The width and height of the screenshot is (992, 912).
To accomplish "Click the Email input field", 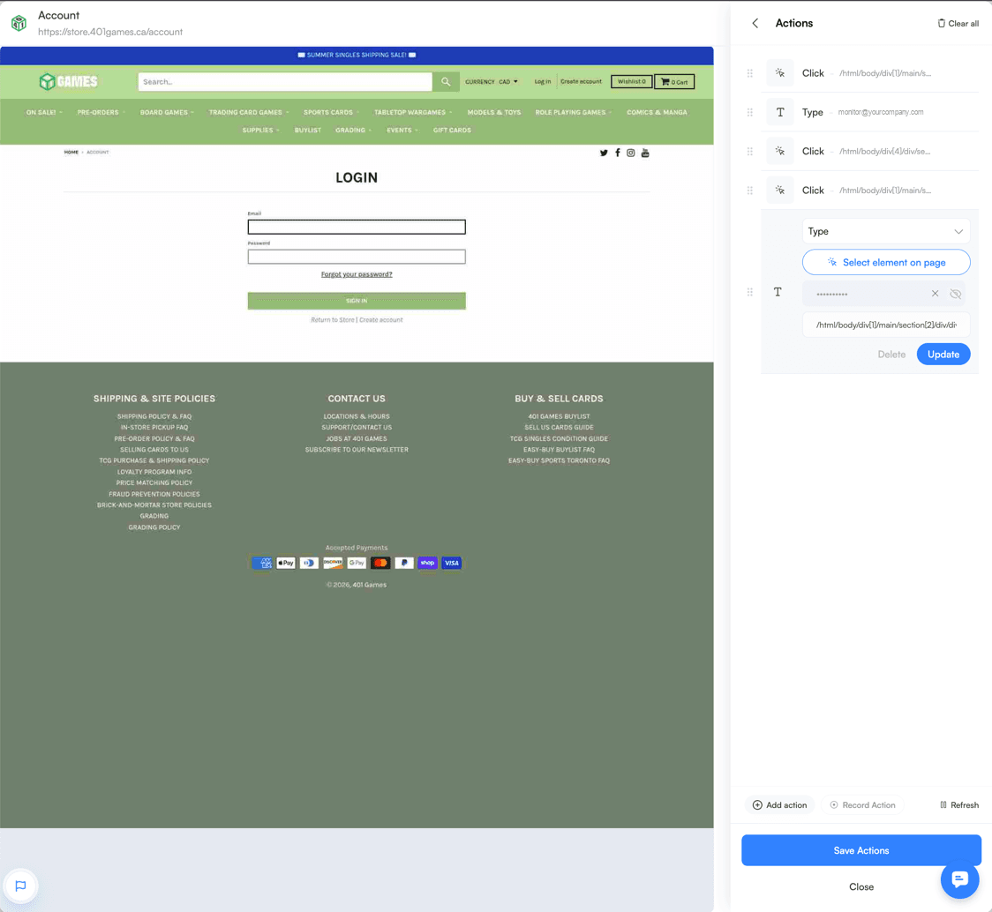I will (x=357, y=227).
